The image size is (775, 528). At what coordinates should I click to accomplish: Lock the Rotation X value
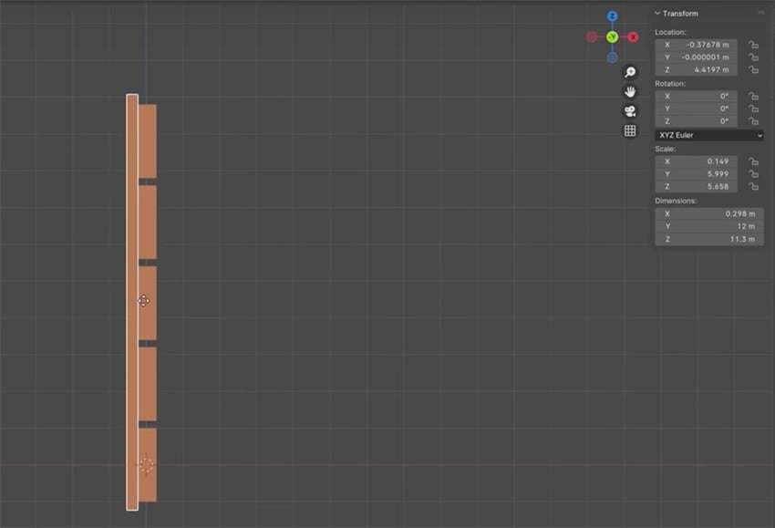tap(753, 96)
